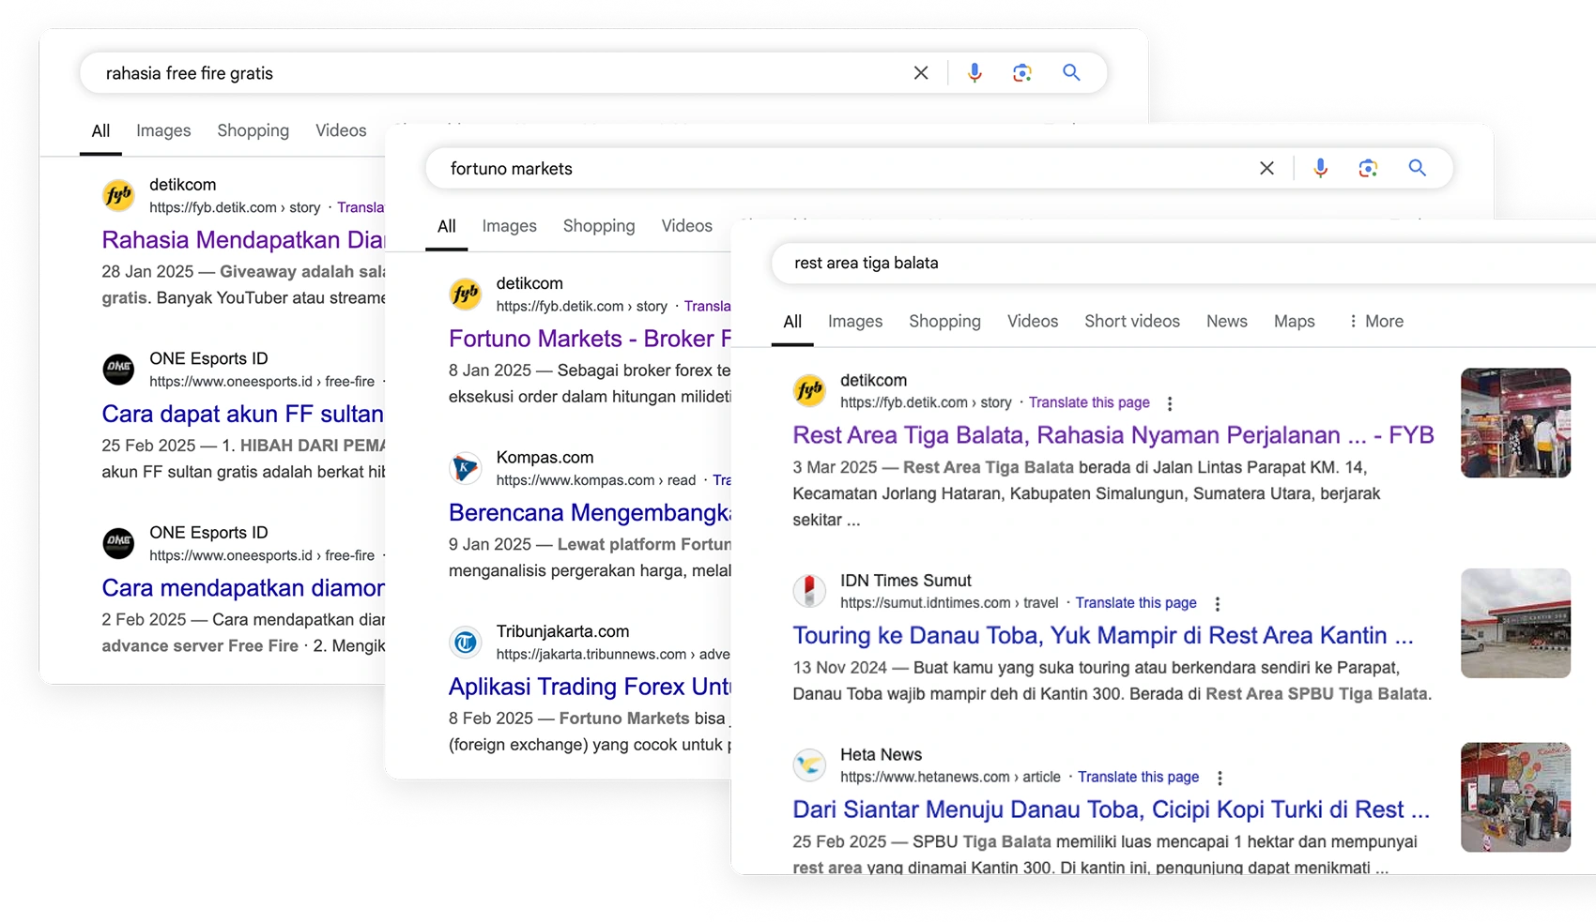1596x923 pixels.
Task: Open three-dot menu for Heta News result
Action: (x=1219, y=778)
